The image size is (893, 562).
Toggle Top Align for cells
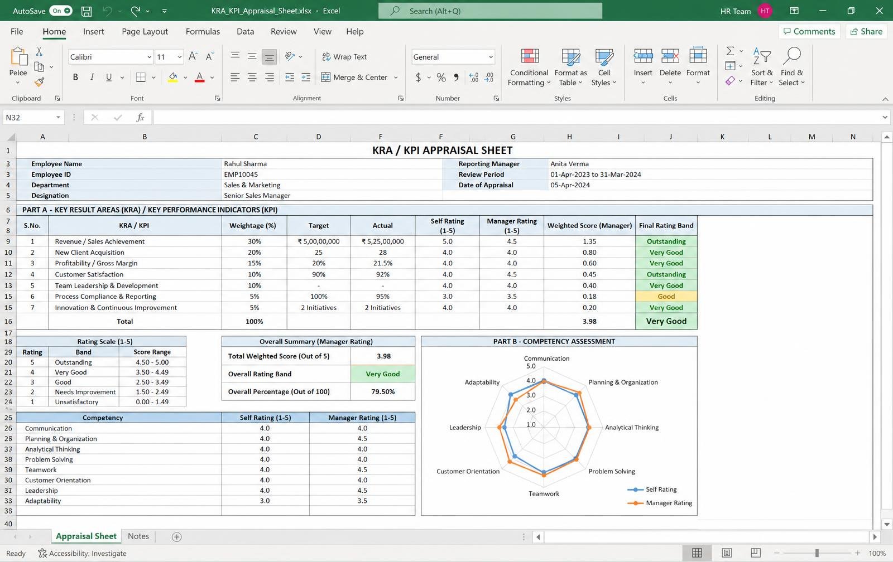235,56
